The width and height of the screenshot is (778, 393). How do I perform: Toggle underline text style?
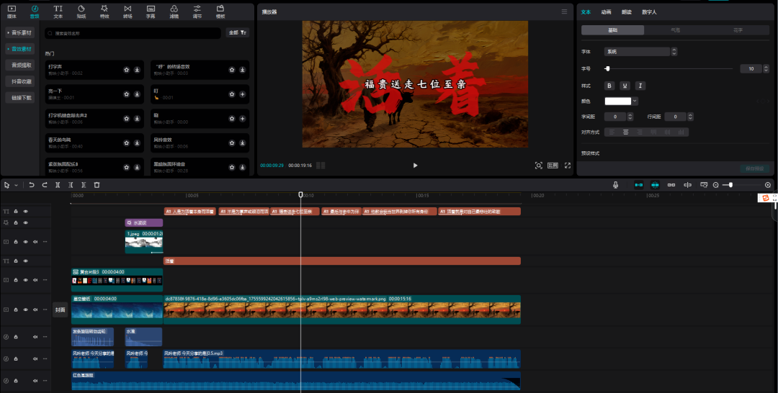pos(625,86)
